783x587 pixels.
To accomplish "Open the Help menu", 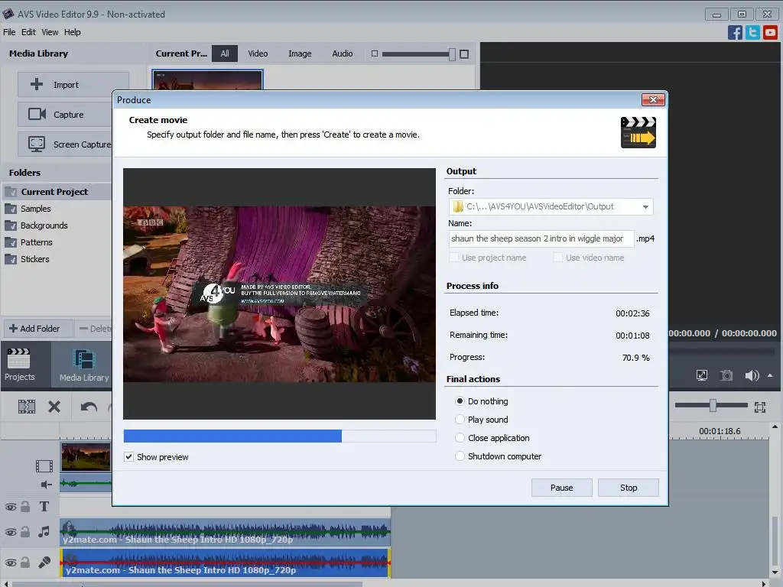I will point(73,32).
